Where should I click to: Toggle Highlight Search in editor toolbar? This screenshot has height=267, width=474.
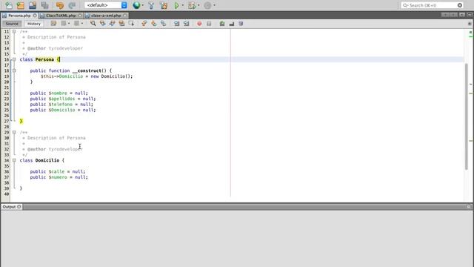click(x=121, y=24)
